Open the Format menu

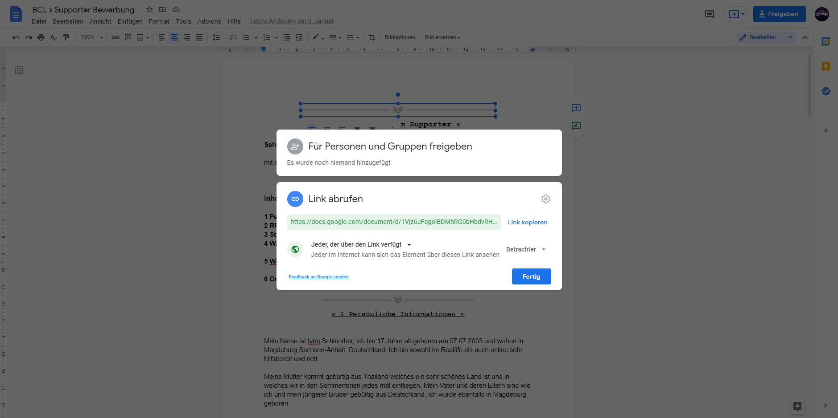159,21
